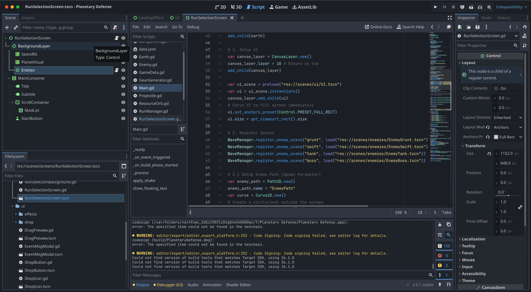Screen dimensions: 531x292
Task: Save the resource in Inspector
Action: coord(477,27)
